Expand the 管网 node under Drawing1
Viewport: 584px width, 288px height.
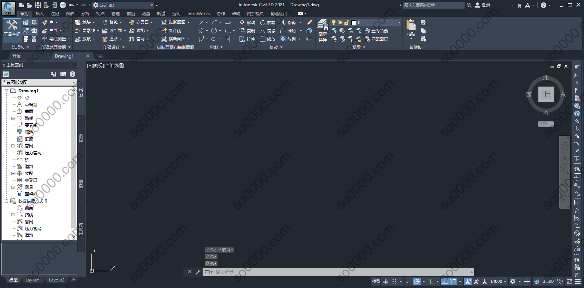point(13,146)
